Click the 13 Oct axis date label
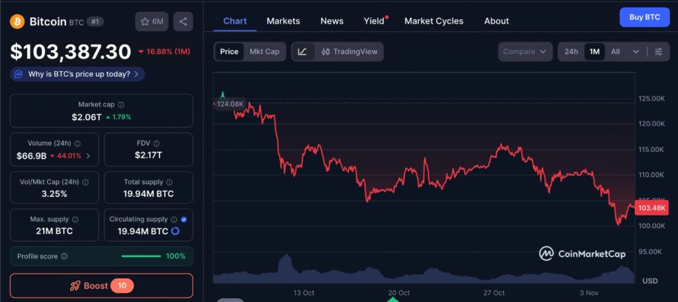This screenshot has width=678, height=302. tap(303, 293)
